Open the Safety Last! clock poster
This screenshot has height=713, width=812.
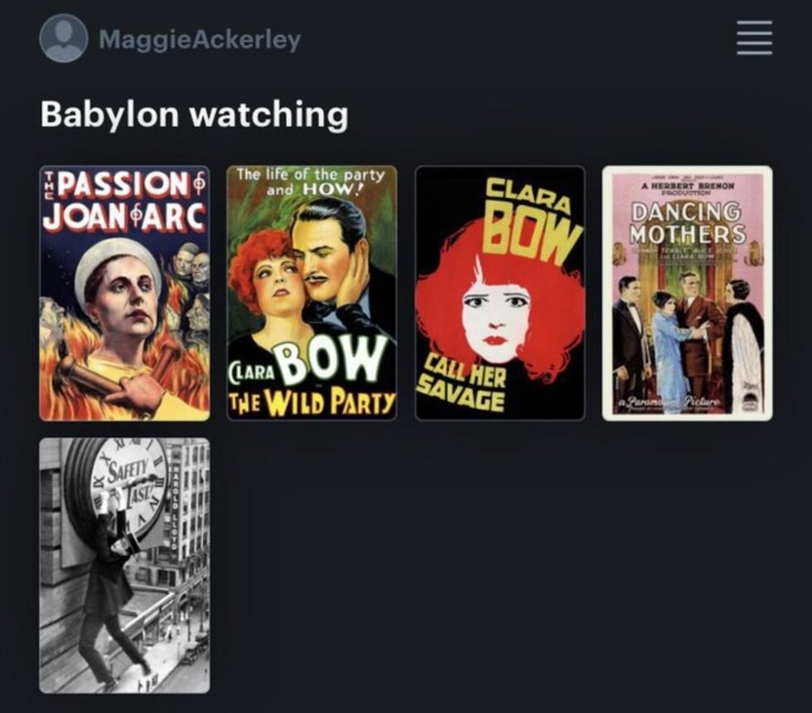[125, 566]
